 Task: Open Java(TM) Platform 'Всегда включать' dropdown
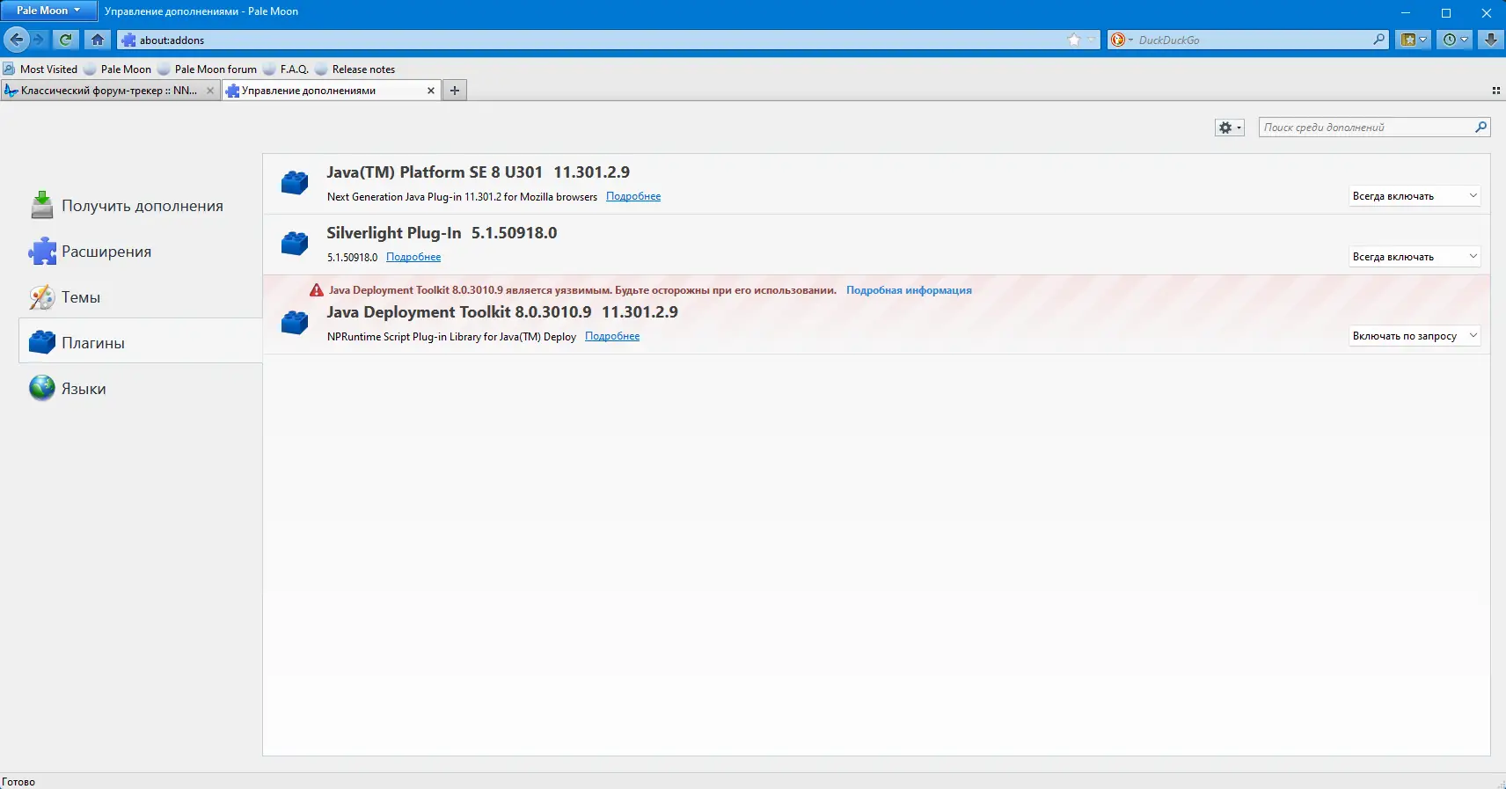pyautogui.click(x=1415, y=196)
